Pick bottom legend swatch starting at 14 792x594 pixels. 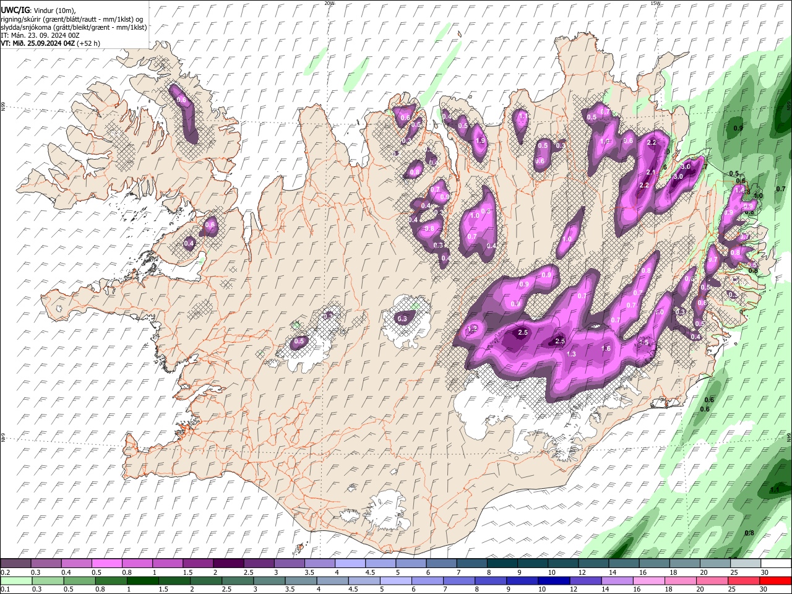point(616,581)
